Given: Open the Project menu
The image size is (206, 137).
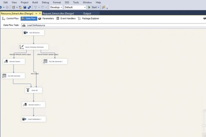Looking at the screenshot, I should pos(24,2).
